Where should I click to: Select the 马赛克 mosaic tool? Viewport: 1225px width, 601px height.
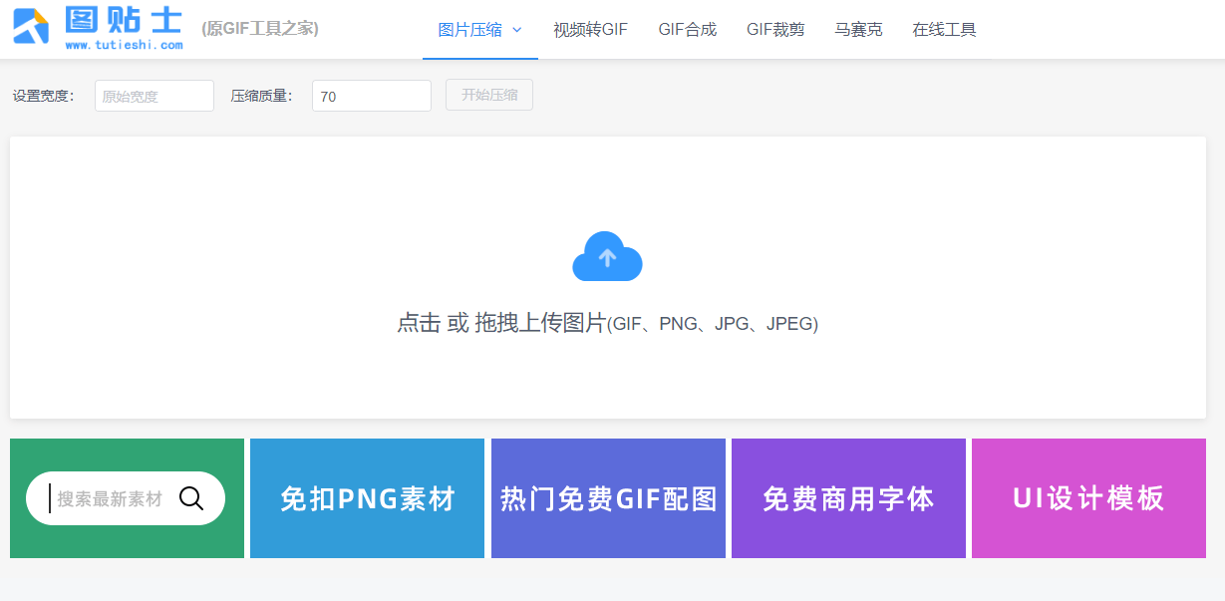[858, 30]
